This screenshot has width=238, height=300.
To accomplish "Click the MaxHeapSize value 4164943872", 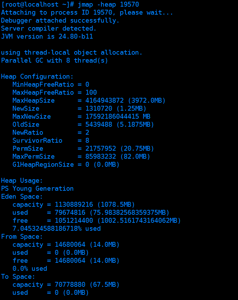I will coord(105,101).
